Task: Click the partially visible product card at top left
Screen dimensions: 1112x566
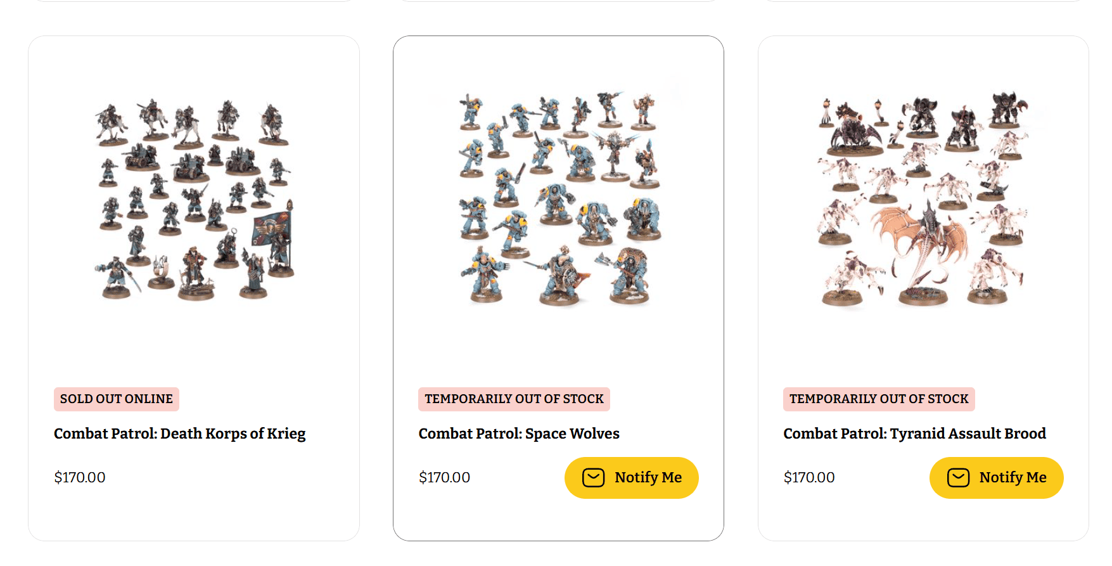Action: tap(195, 3)
